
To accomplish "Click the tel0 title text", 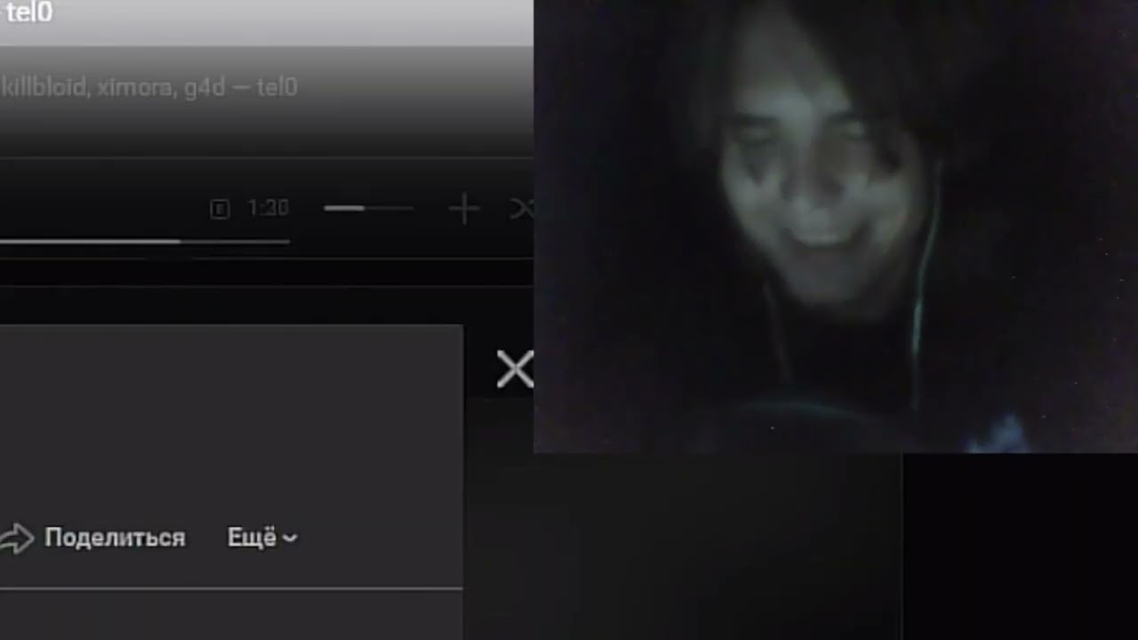I will (x=28, y=13).
